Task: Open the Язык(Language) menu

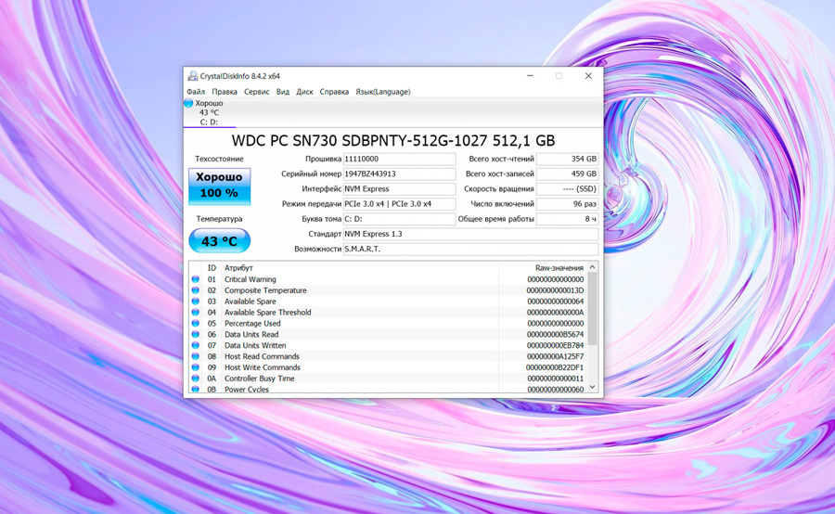Action: coord(383,92)
